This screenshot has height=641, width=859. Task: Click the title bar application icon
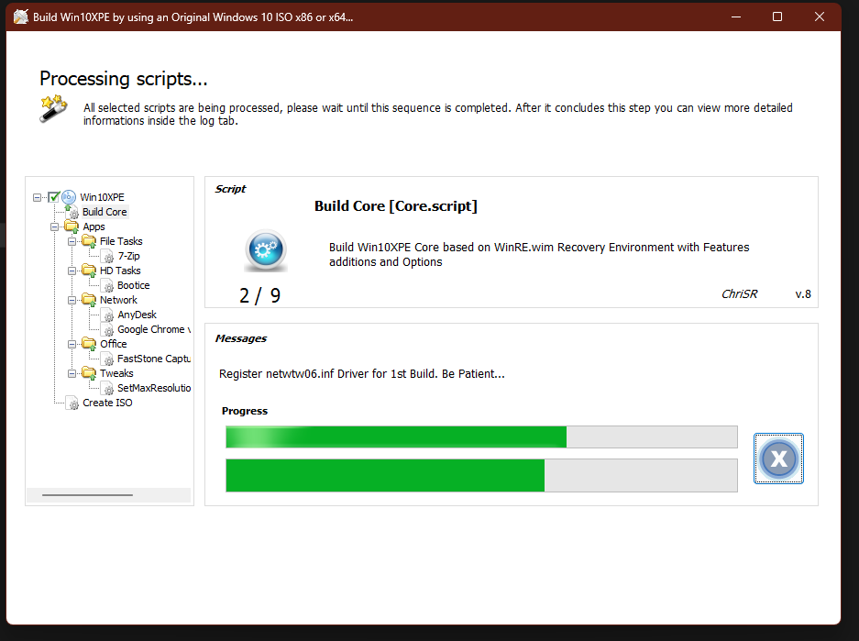click(21, 17)
